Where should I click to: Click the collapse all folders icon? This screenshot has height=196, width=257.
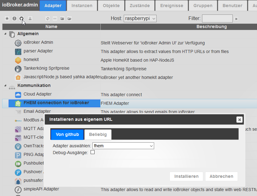coord(62,18)
